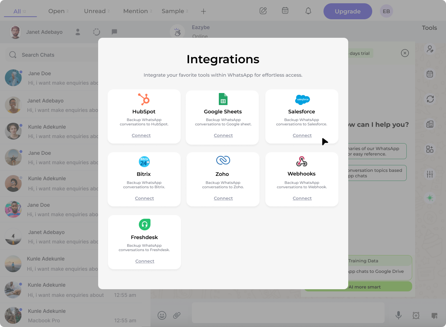Click the filter sliders icon in Tools sidebar
Screen dimensions: 446x327
pos(430,174)
